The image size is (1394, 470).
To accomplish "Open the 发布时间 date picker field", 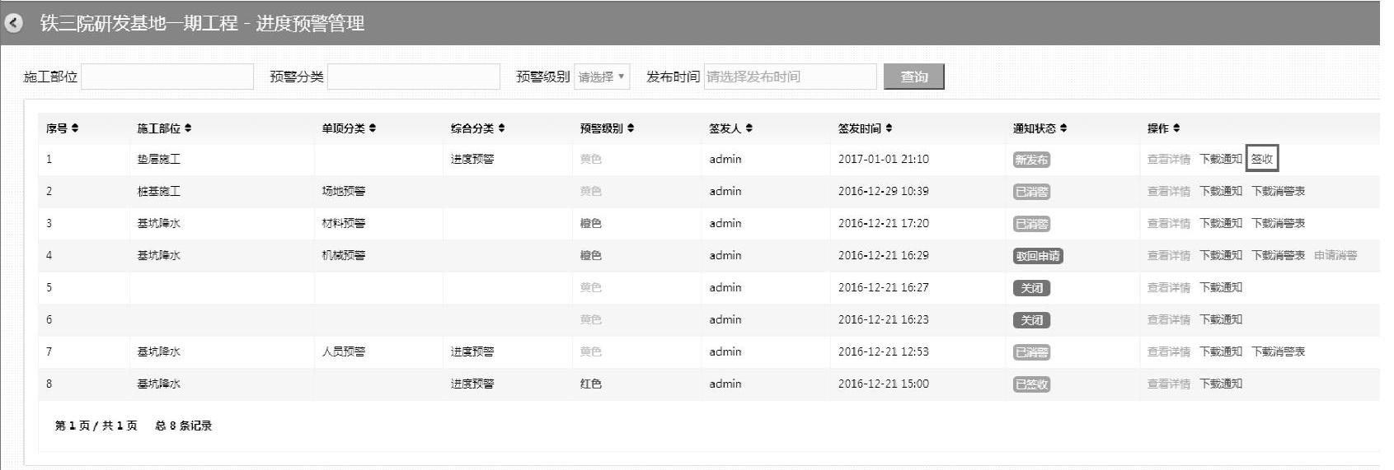I will pos(790,77).
